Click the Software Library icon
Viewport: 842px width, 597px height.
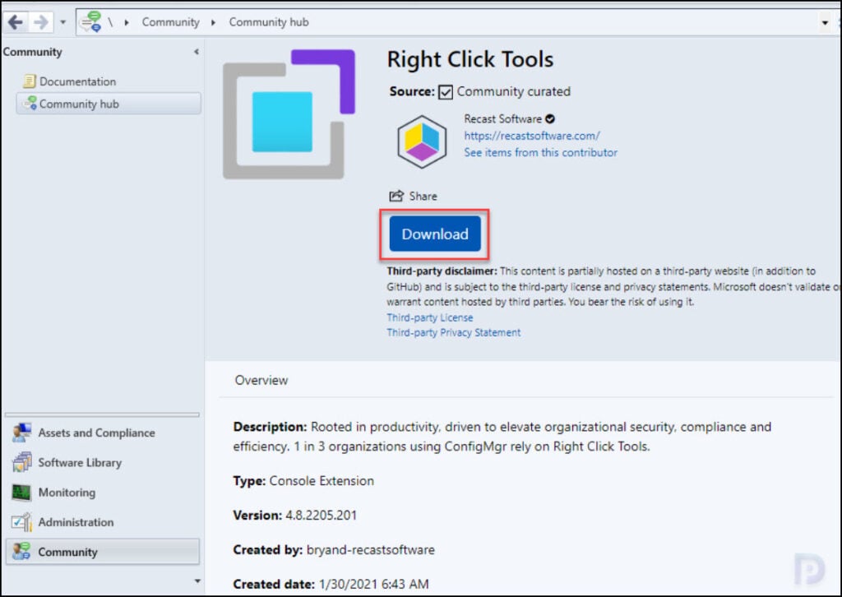click(22, 462)
